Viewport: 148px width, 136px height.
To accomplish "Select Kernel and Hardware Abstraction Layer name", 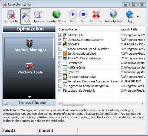I will click(93, 81).
